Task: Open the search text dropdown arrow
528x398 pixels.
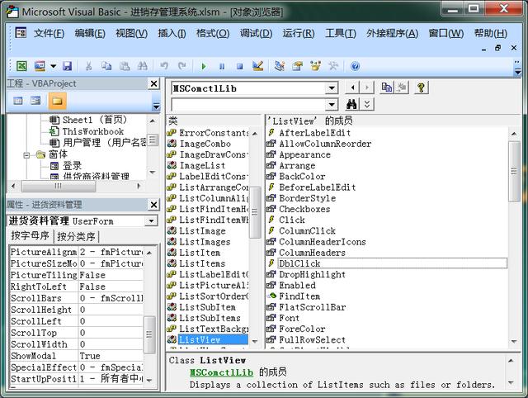Action: click(332, 105)
